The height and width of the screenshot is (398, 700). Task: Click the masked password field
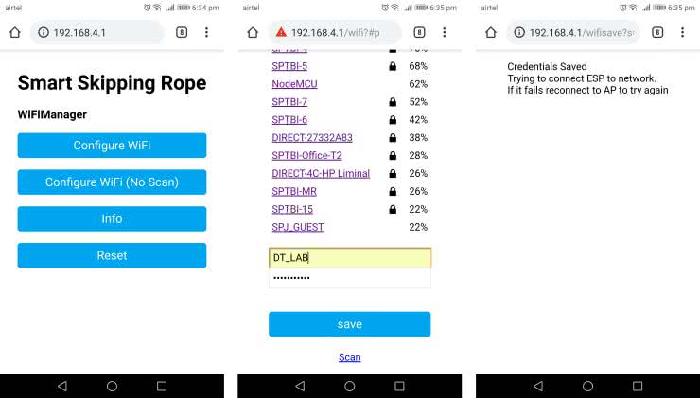click(x=349, y=279)
